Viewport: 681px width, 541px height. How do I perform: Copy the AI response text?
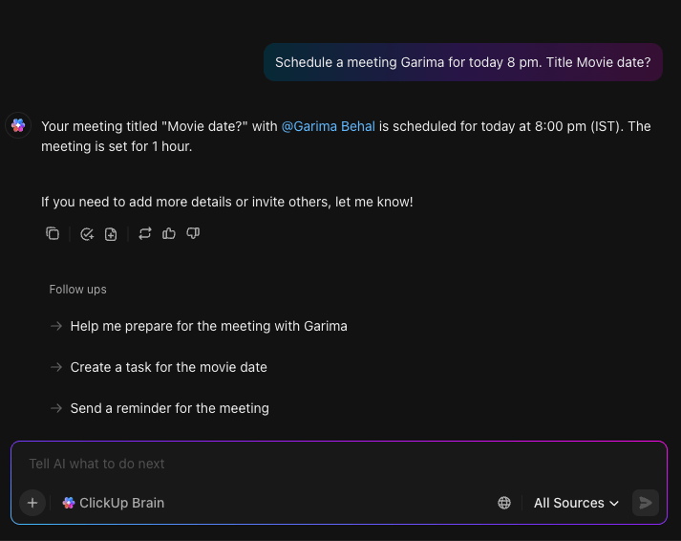53,234
